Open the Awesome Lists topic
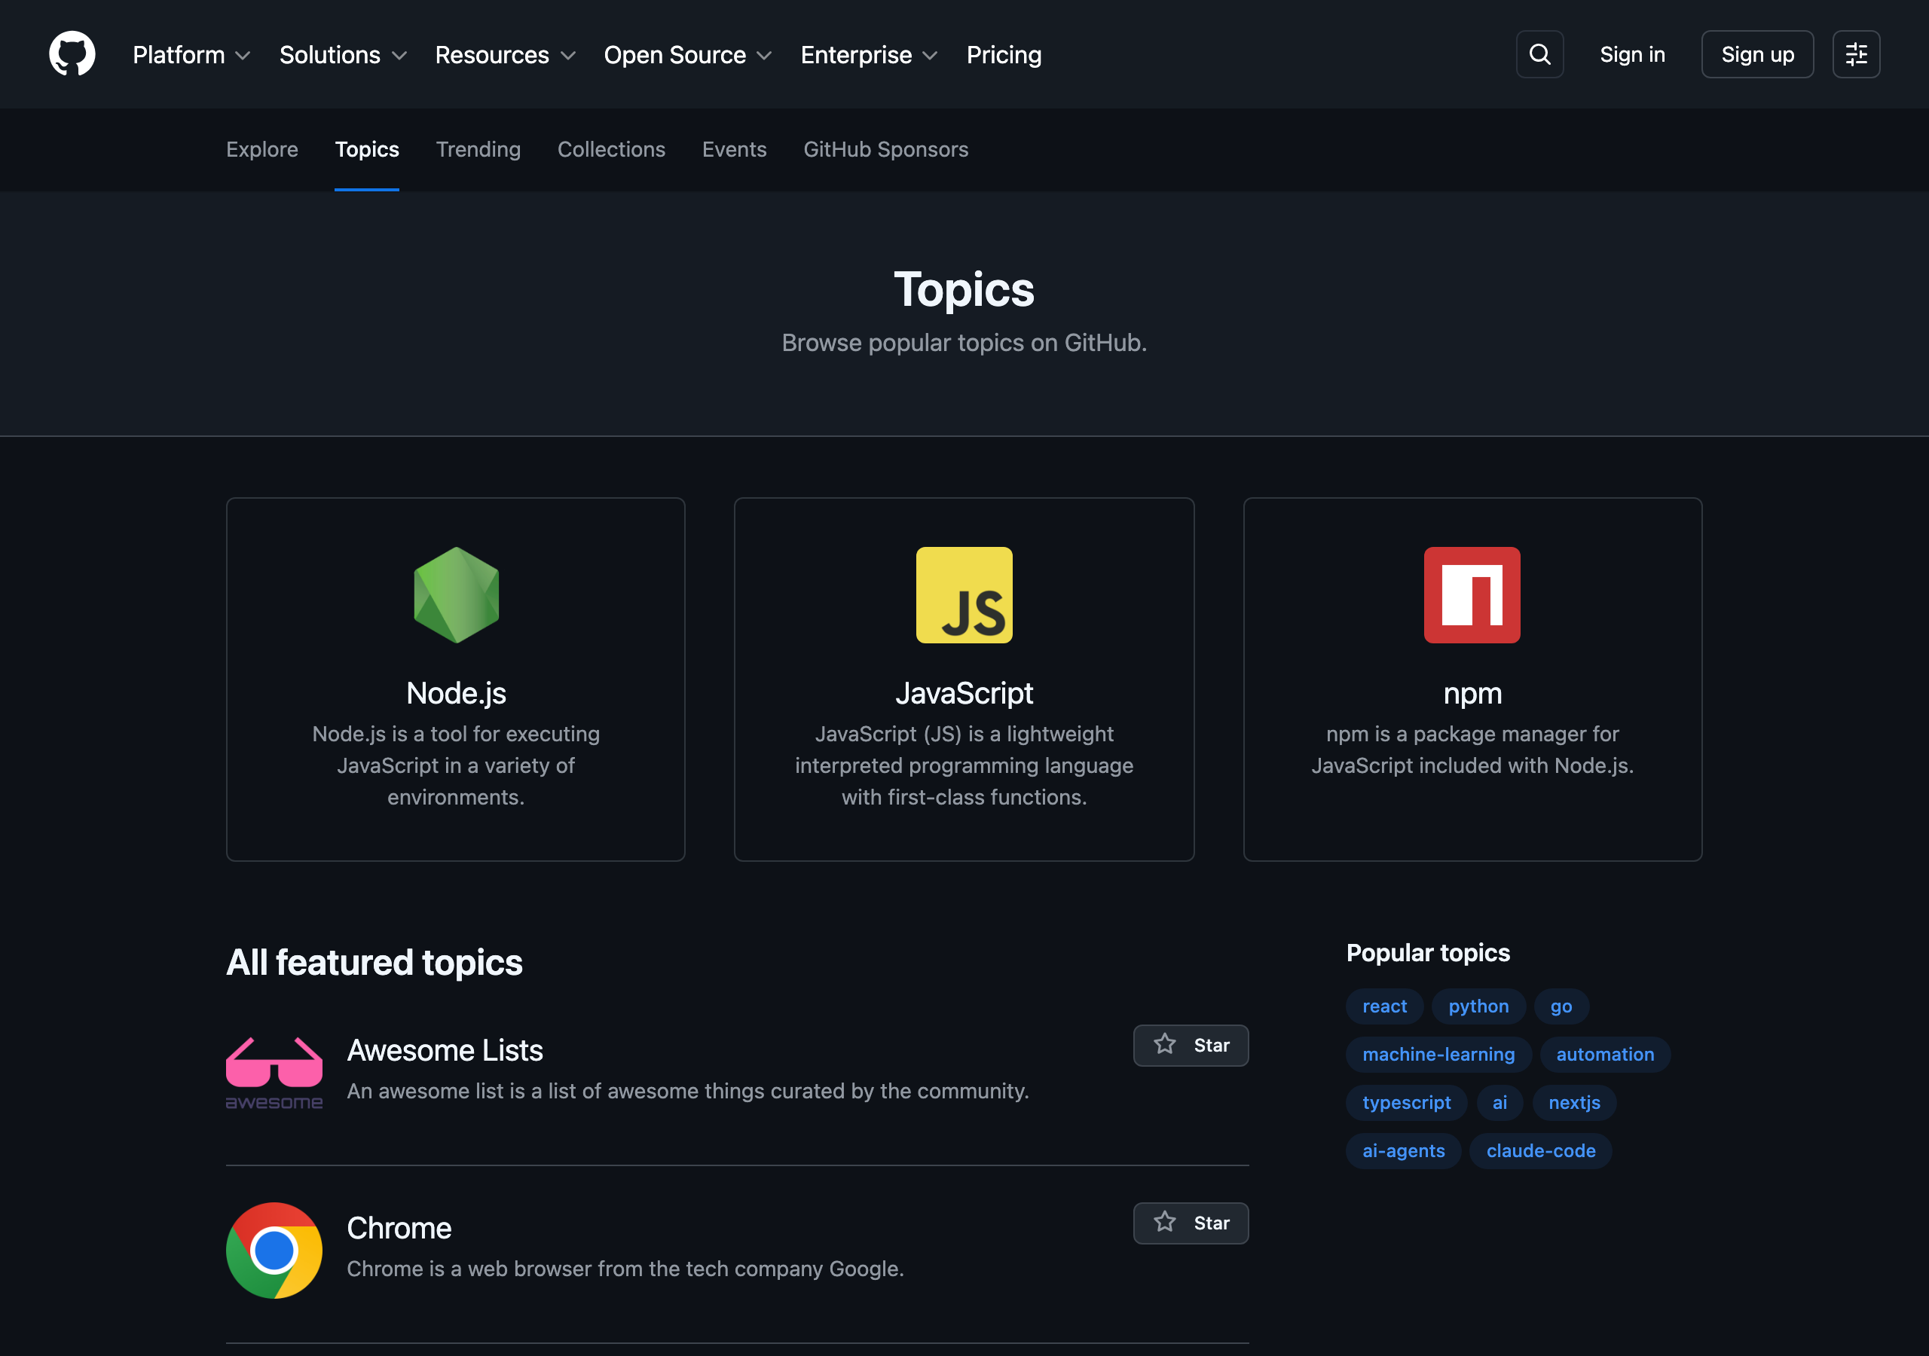The image size is (1929, 1356). (x=445, y=1050)
